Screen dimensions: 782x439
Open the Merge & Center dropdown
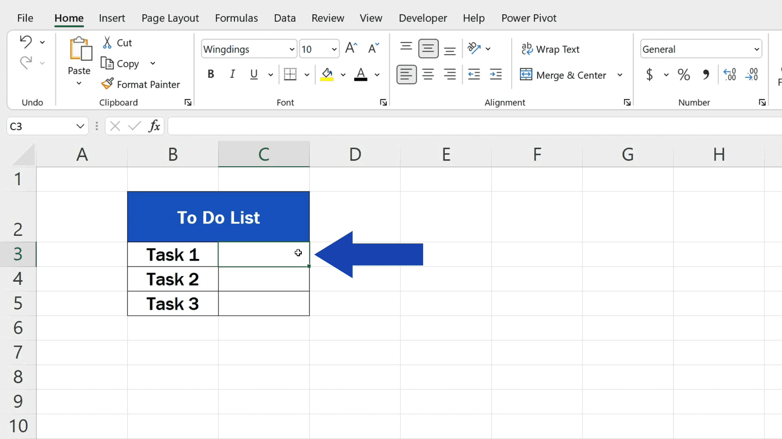pos(620,75)
